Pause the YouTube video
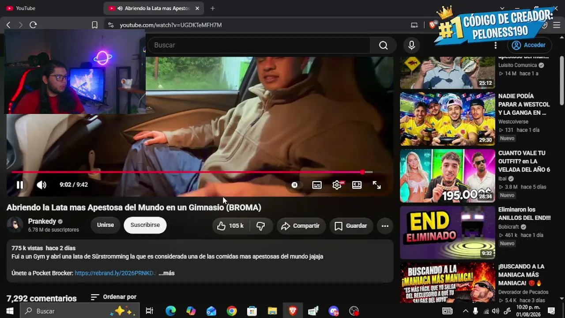 coord(20,185)
